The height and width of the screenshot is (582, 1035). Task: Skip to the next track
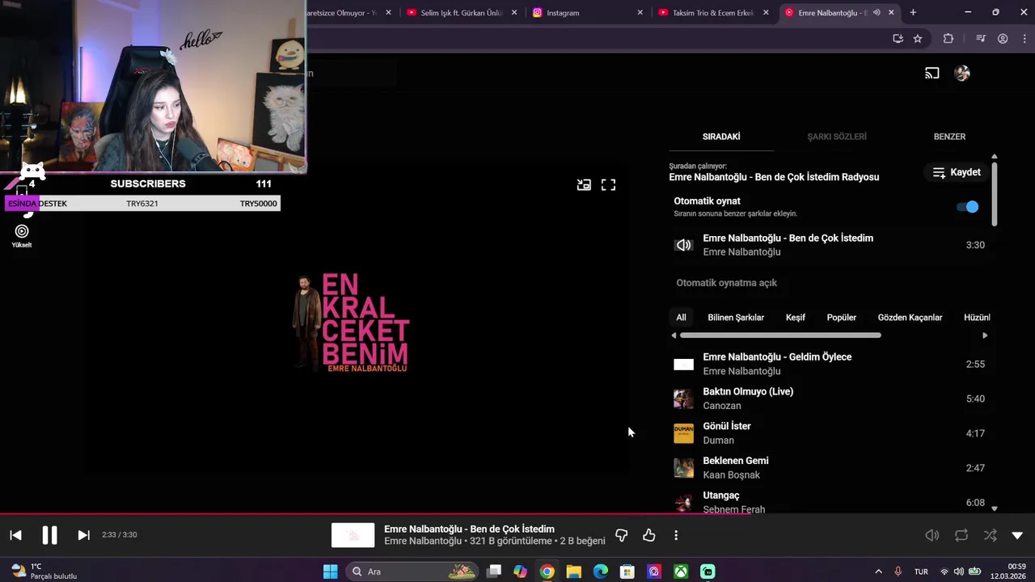83,535
